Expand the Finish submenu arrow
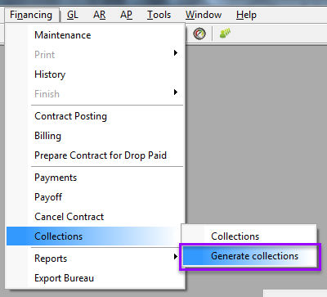The height and width of the screenshot is (297, 327). pyautogui.click(x=176, y=92)
